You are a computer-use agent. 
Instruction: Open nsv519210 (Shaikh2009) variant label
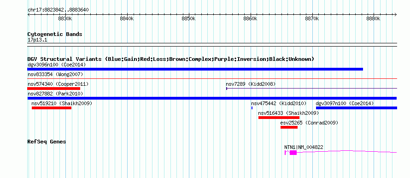(62, 103)
